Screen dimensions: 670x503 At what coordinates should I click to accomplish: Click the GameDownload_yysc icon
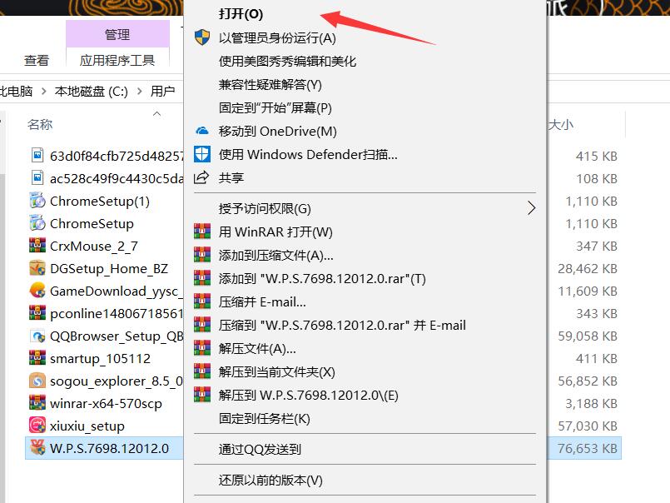[x=37, y=291]
